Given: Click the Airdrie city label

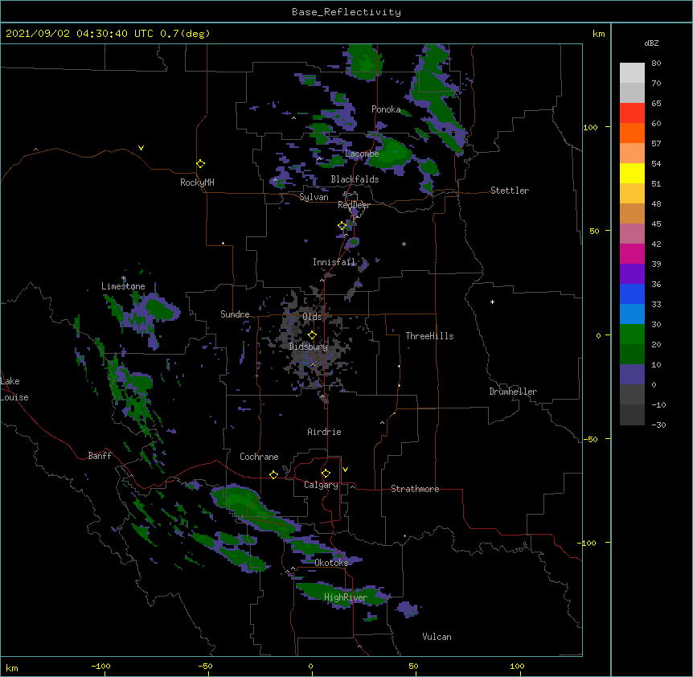Looking at the screenshot, I should point(324,432).
